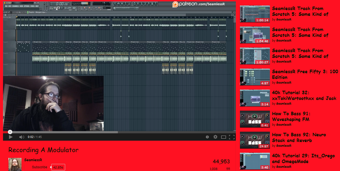Click the FL Studio record button
Screen dimensions: 340x171
coord(62,8)
